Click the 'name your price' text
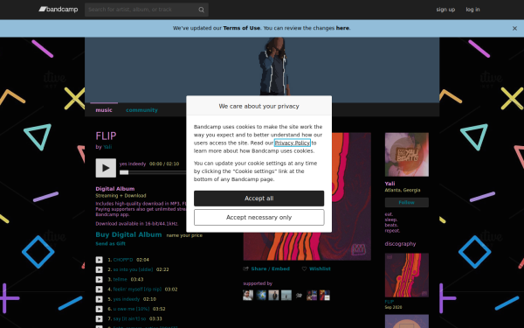The image size is (524, 328). click(184, 235)
